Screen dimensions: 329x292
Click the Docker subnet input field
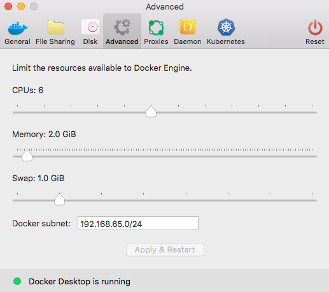138,223
